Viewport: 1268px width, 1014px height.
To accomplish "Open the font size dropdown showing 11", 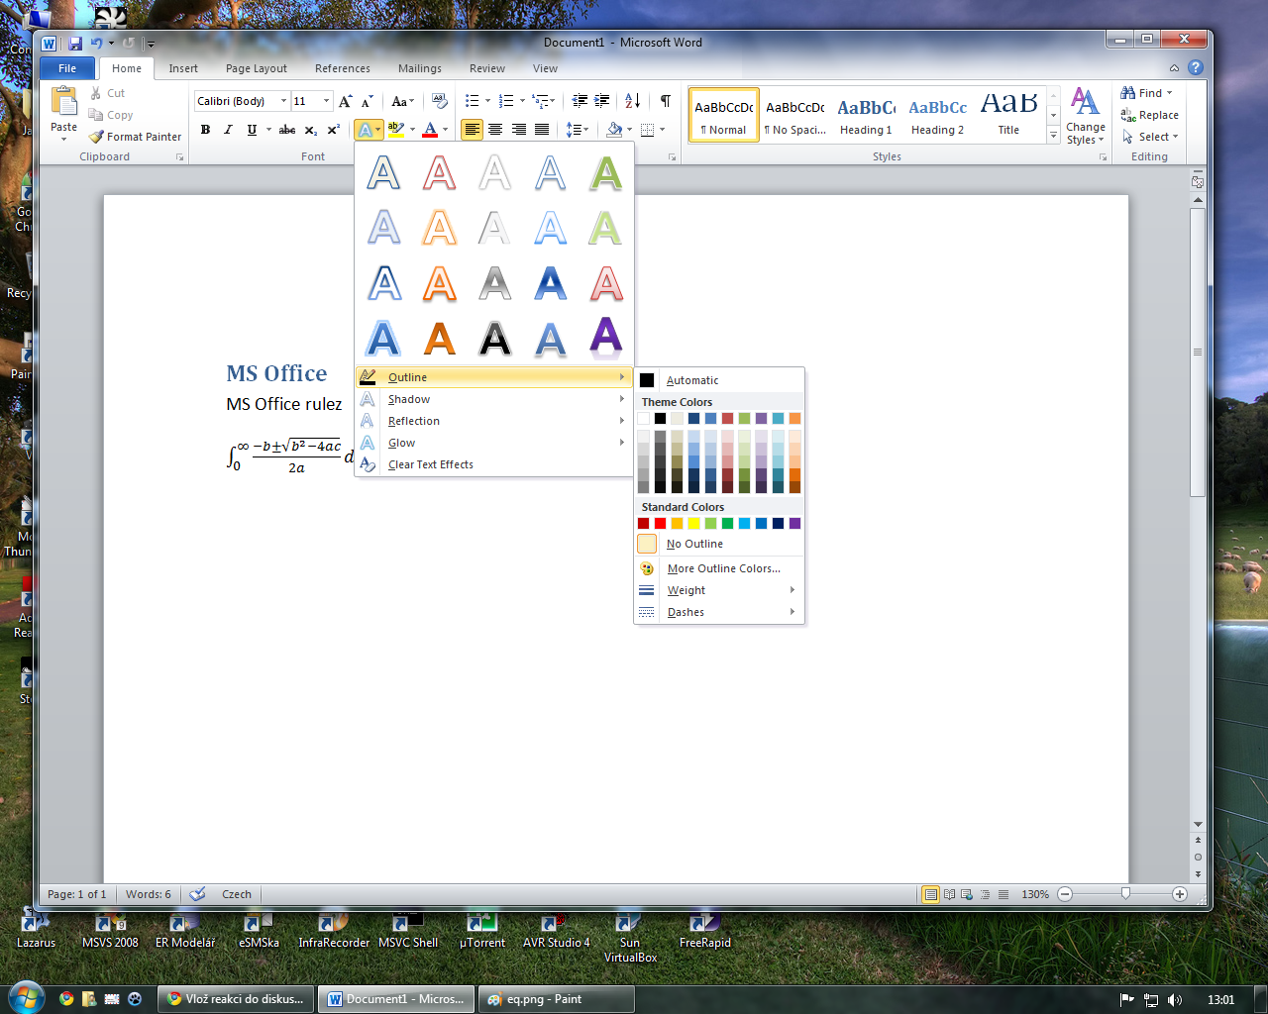I will click(x=326, y=101).
